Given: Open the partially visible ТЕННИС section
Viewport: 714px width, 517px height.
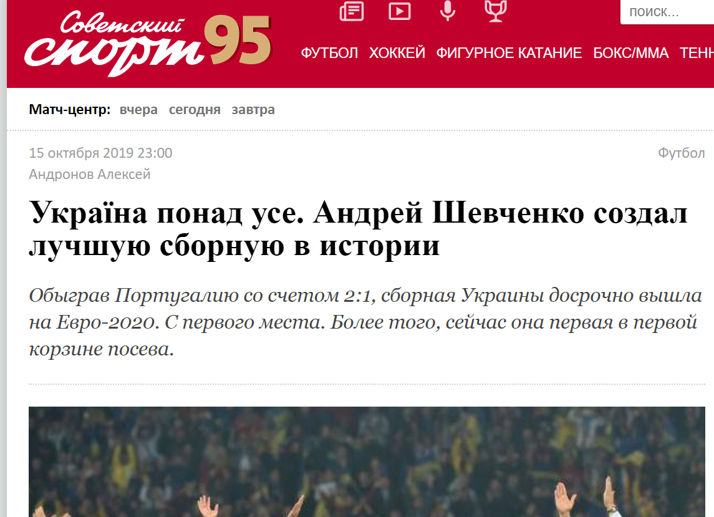Looking at the screenshot, I should [697, 53].
